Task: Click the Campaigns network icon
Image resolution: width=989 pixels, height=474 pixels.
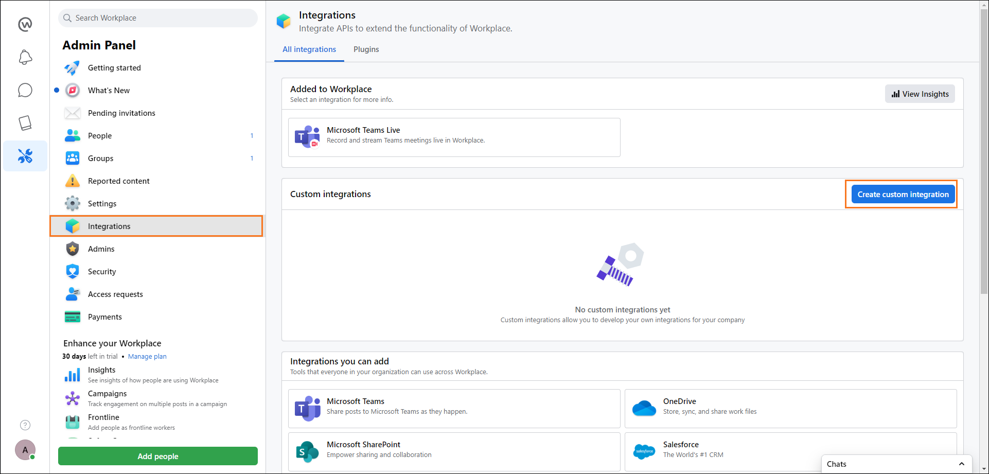Action: tap(73, 398)
